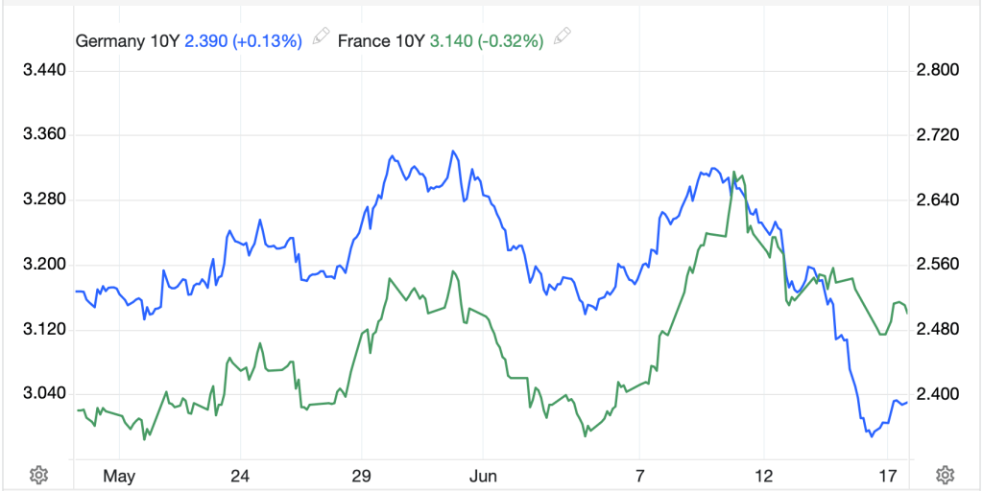Select the 24 date label
This screenshot has width=983, height=491.
(x=240, y=475)
